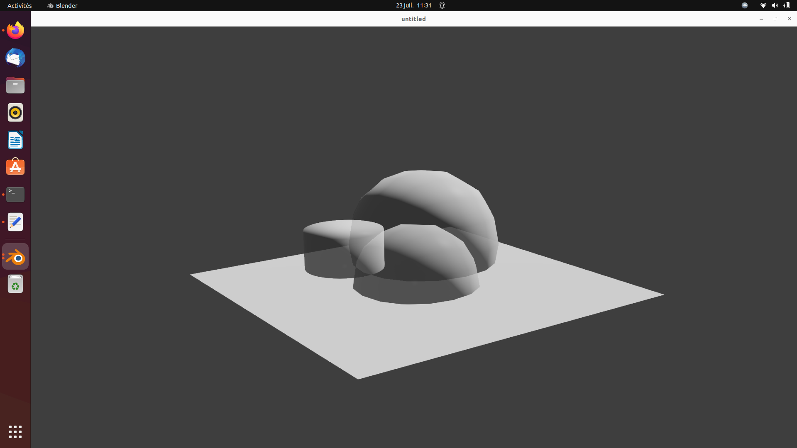This screenshot has width=797, height=448.
Task: Open the Wi-Fi network indicator
Action: (763, 5)
